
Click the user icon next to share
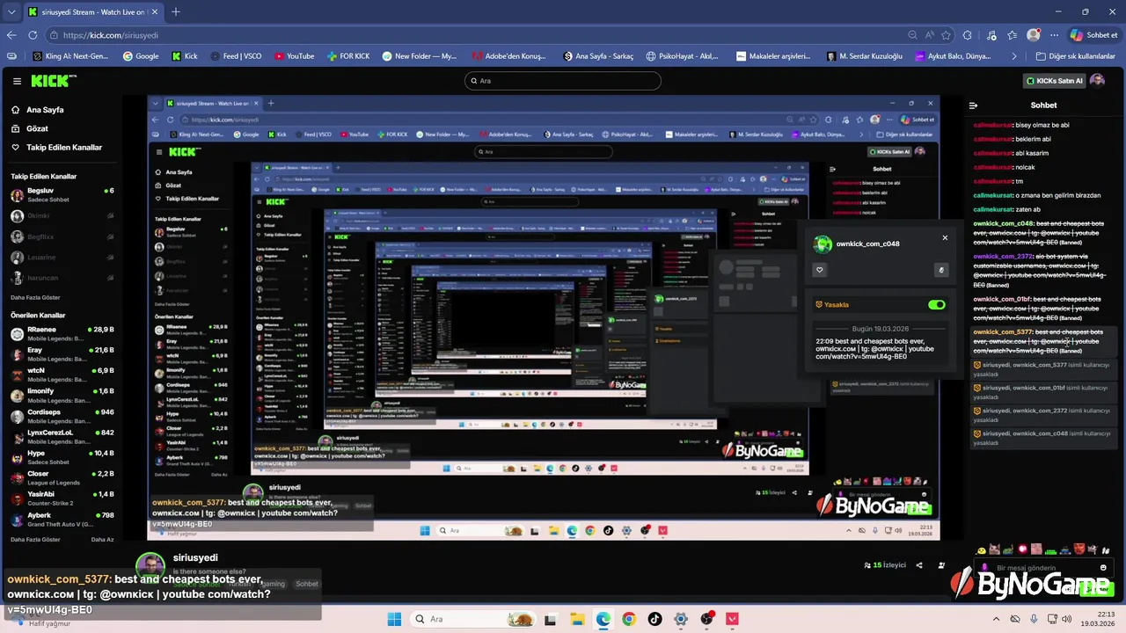click(x=941, y=565)
